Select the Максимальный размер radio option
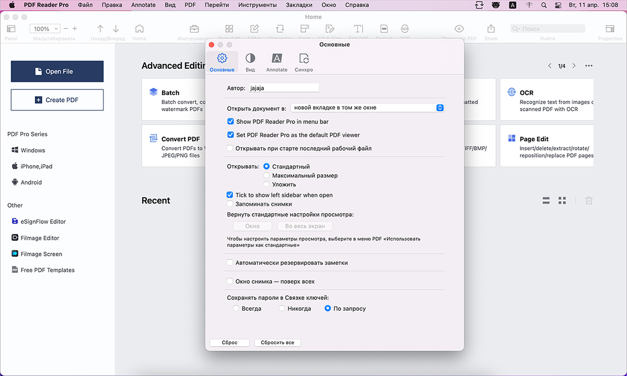This screenshot has height=376, width=627. point(266,176)
